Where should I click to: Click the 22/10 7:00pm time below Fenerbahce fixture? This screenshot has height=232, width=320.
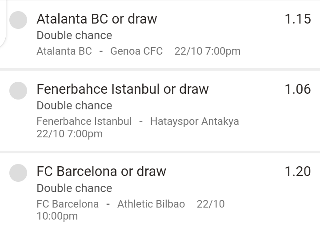coord(69,134)
